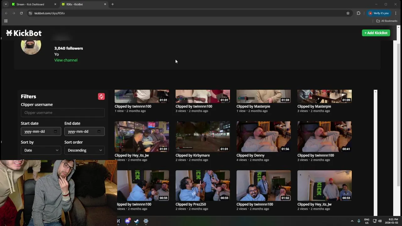The height and width of the screenshot is (226, 402).
Task: Click the End date input field
Action: click(84, 131)
